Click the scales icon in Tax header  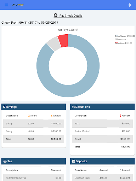tap(5, 161)
